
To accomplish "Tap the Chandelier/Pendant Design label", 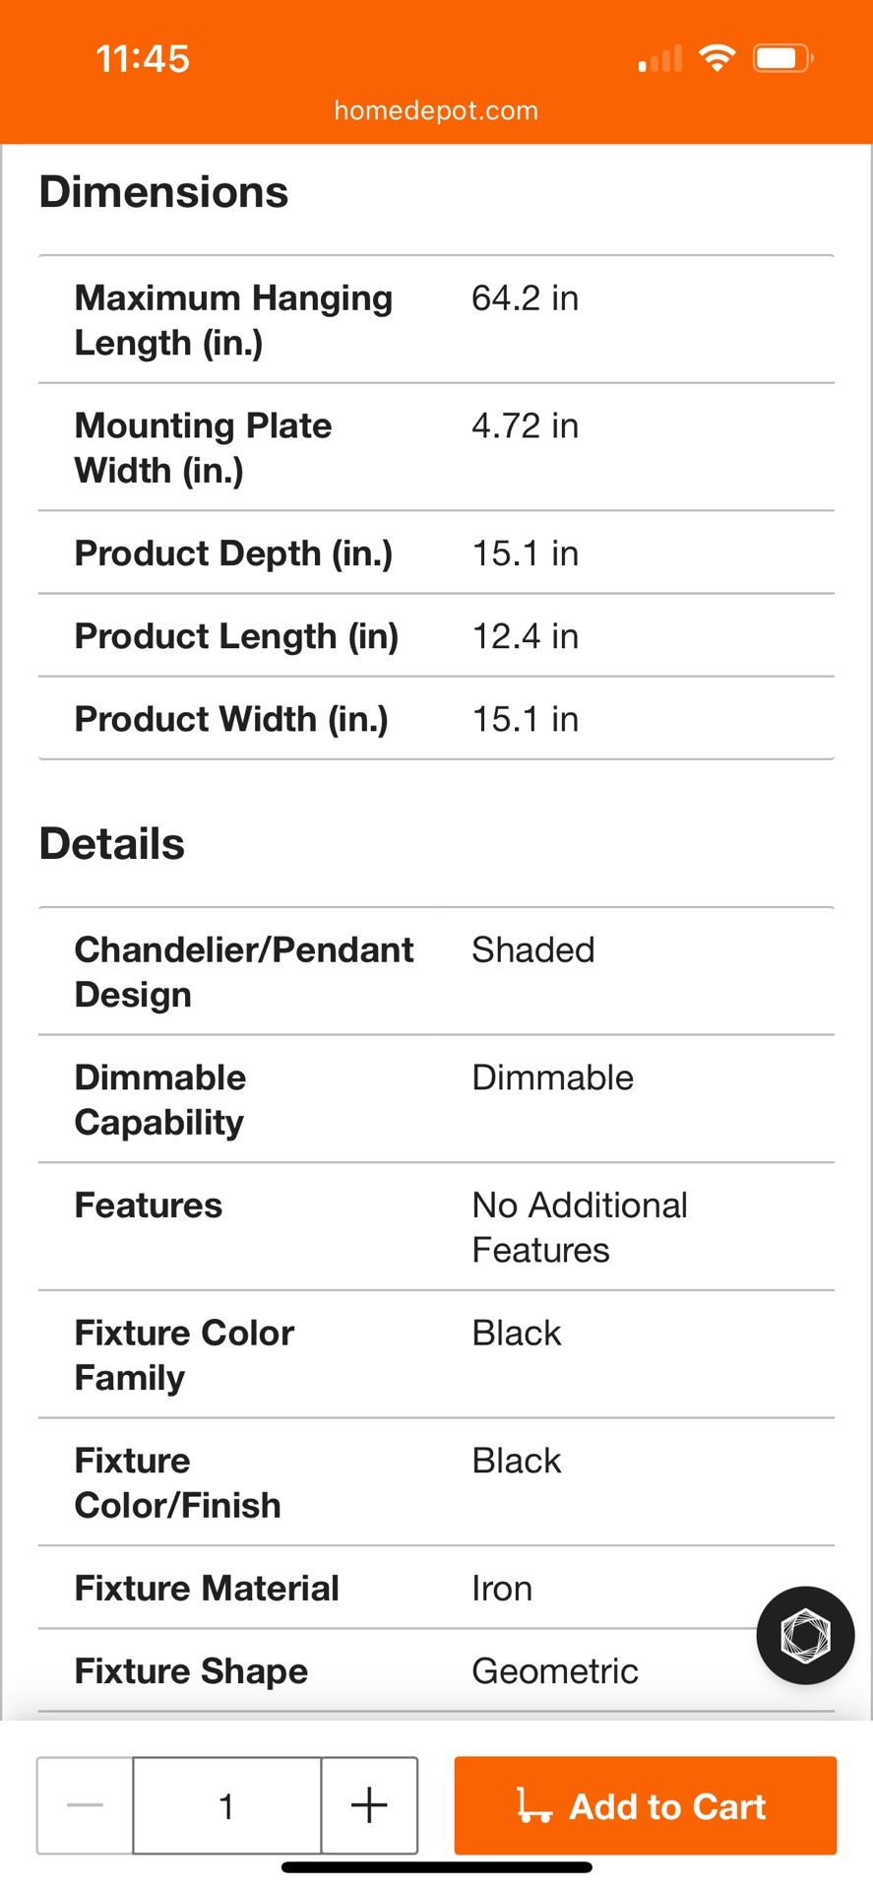I will [x=244, y=971].
